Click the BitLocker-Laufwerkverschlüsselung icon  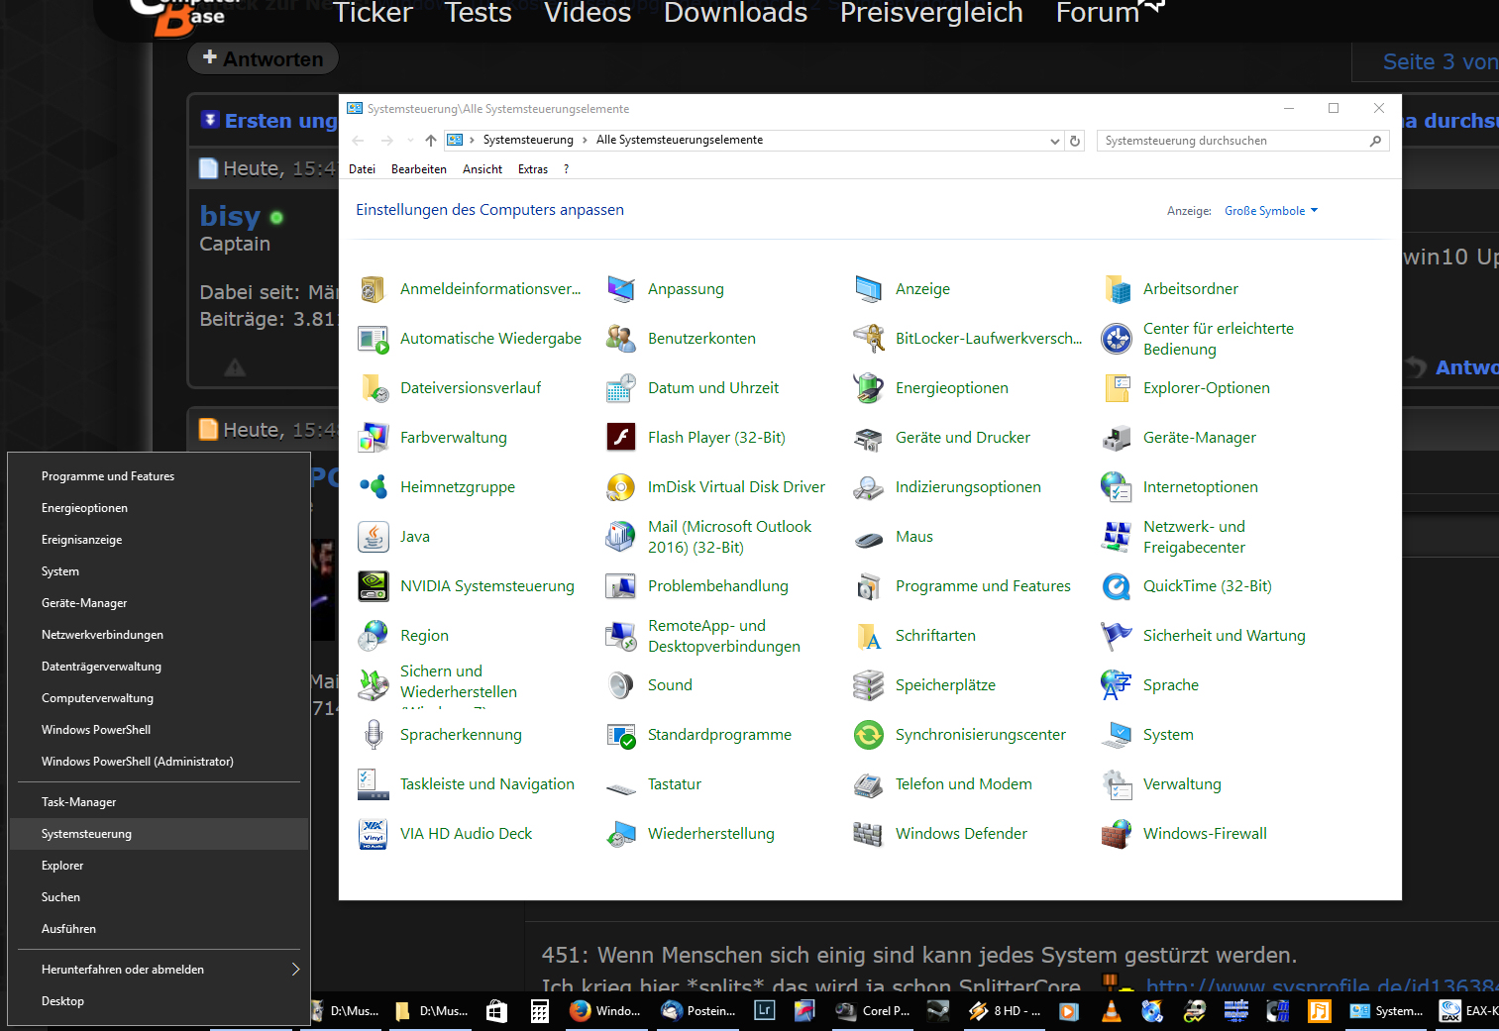(x=869, y=339)
